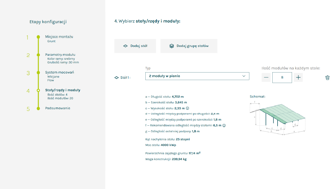Viewport: 336px width, 189px height.
Task: Go to step 2 Parametry modułu
Action: 60,55
